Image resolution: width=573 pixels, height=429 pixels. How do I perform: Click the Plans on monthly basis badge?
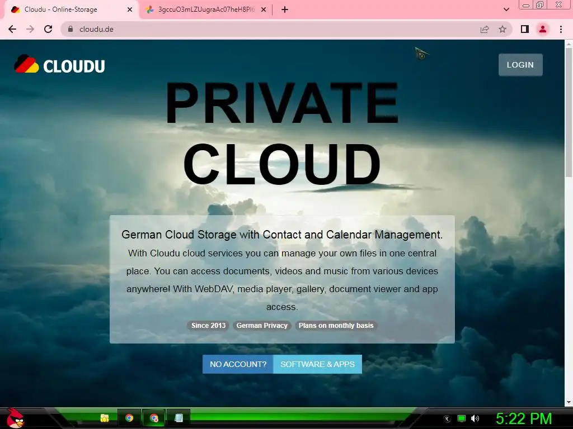336,326
